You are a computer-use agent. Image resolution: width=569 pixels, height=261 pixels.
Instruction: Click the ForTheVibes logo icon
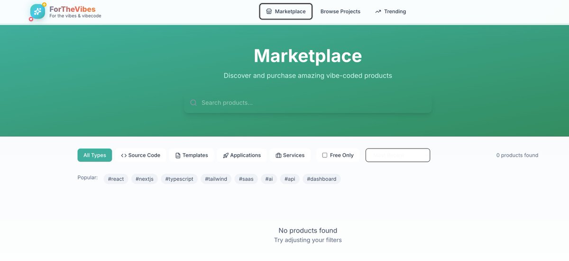click(37, 11)
